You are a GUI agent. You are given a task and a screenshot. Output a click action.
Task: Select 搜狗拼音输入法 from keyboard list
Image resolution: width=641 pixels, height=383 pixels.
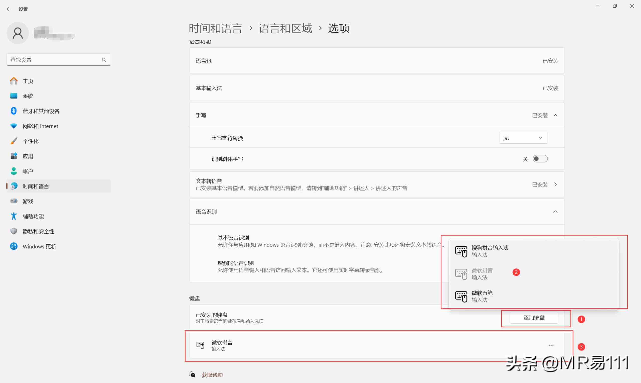point(534,251)
